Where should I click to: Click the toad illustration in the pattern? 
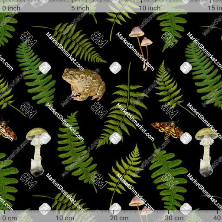coord(84,85)
